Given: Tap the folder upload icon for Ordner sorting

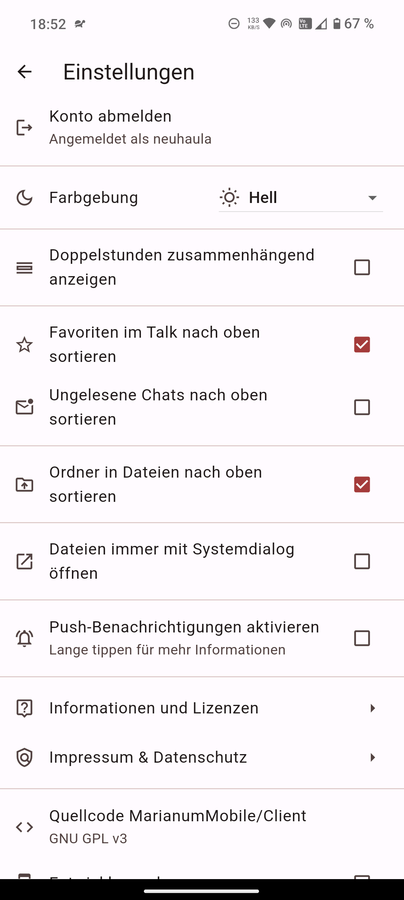Looking at the screenshot, I should pos(25,484).
